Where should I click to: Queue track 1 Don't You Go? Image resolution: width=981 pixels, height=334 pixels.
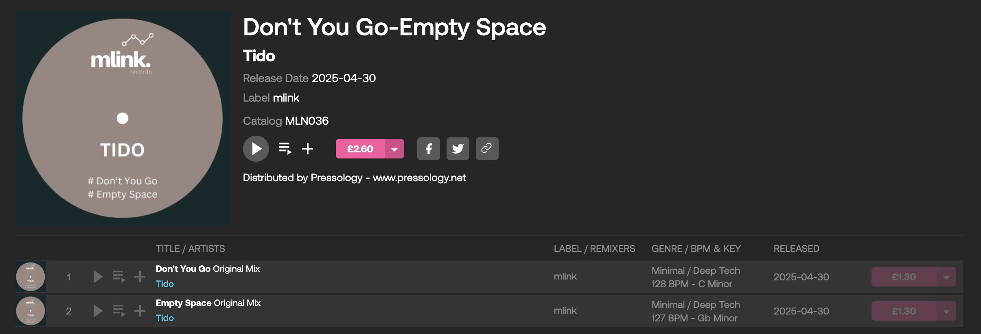(119, 277)
